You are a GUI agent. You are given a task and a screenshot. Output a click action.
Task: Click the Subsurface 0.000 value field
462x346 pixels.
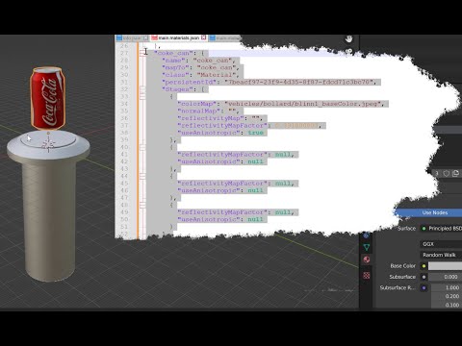(x=445, y=277)
